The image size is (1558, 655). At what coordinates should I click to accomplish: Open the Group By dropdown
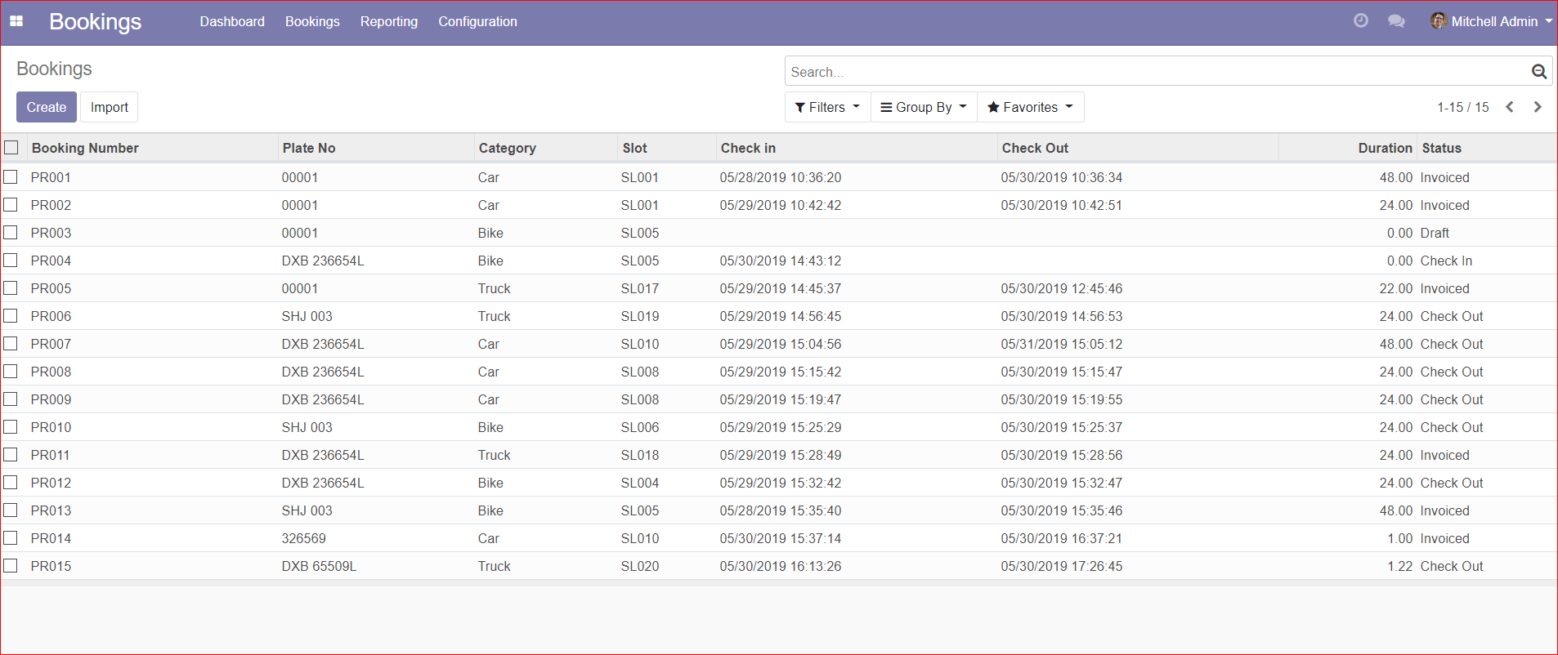coord(924,107)
